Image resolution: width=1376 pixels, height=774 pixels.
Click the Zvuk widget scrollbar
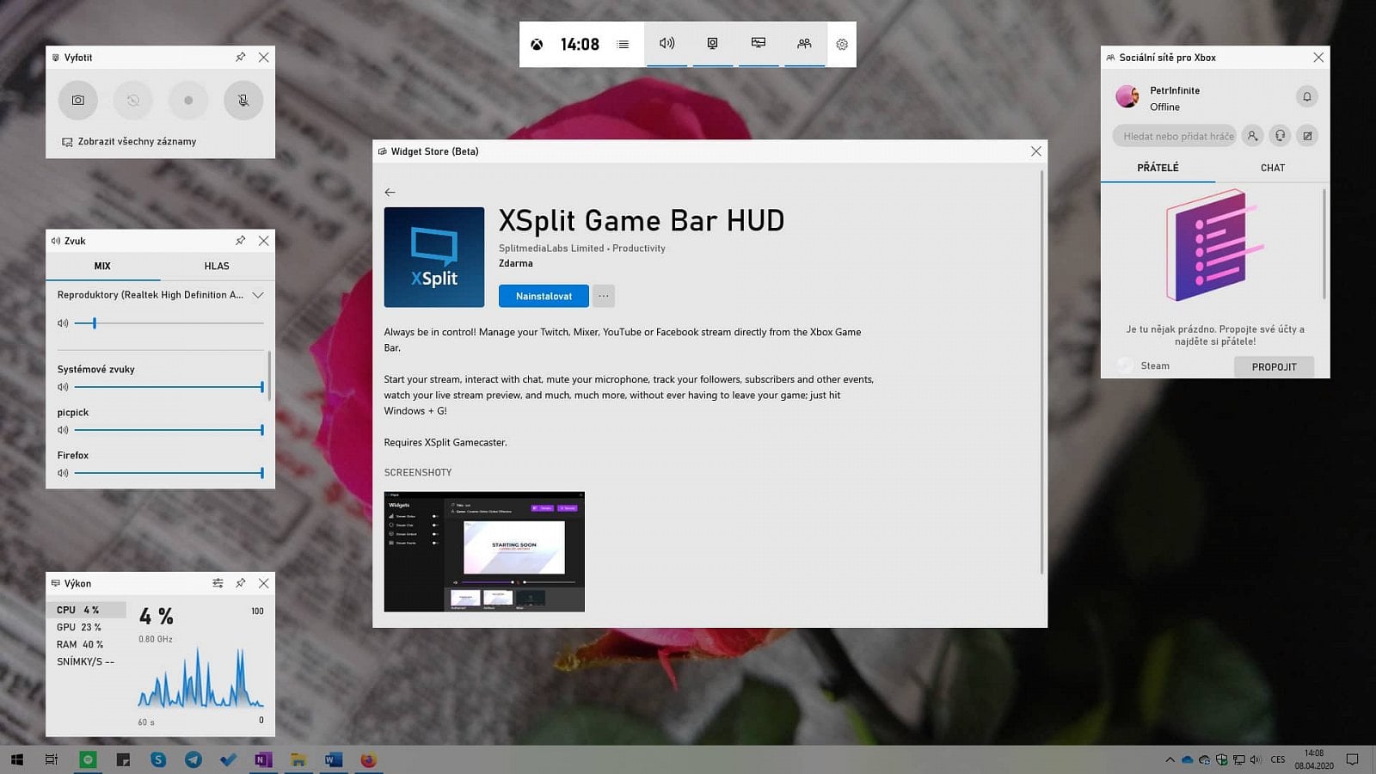pos(270,376)
